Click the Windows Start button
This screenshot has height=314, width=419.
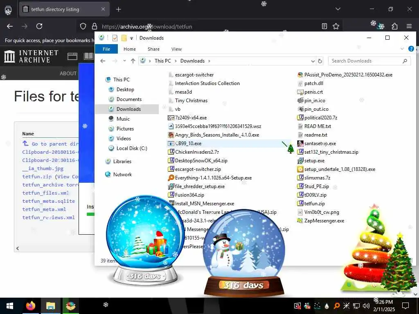click(x=10, y=306)
